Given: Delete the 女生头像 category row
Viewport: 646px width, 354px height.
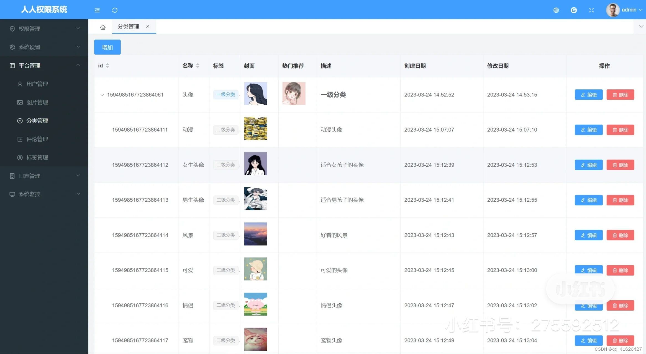Looking at the screenshot, I should [x=620, y=165].
